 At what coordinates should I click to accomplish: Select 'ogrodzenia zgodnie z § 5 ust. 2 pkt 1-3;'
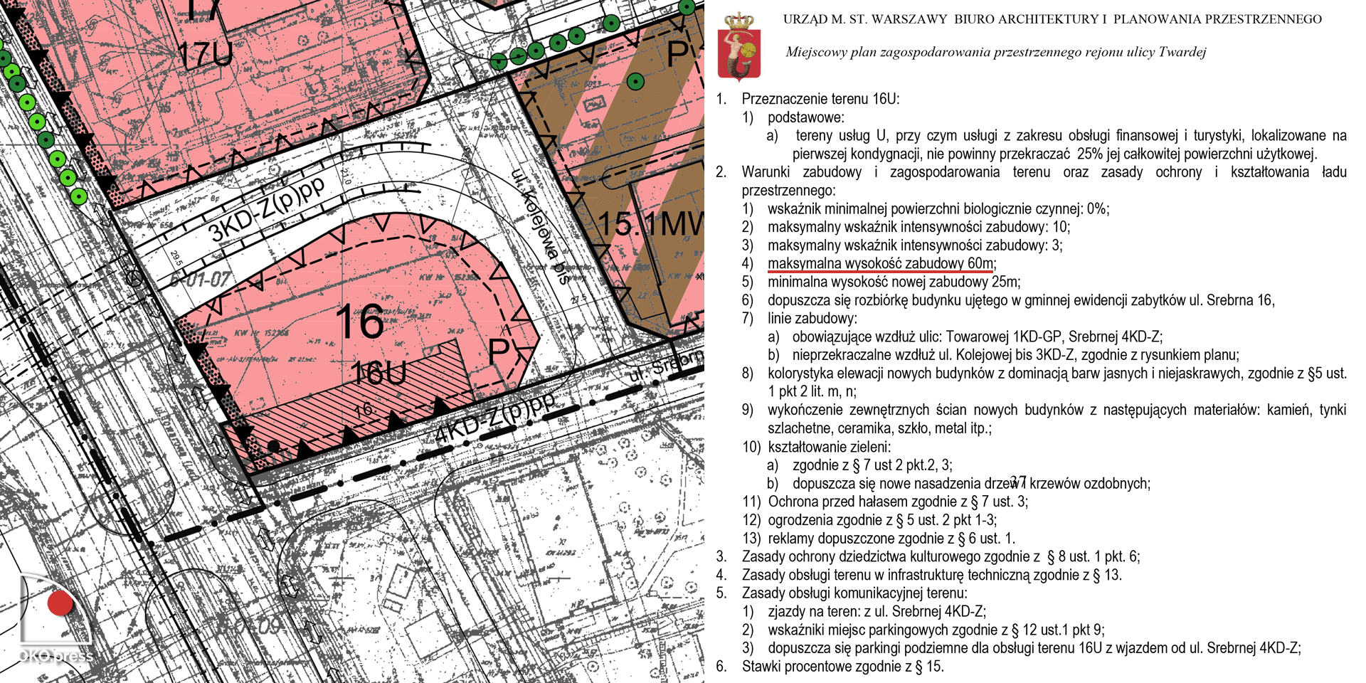(882, 520)
